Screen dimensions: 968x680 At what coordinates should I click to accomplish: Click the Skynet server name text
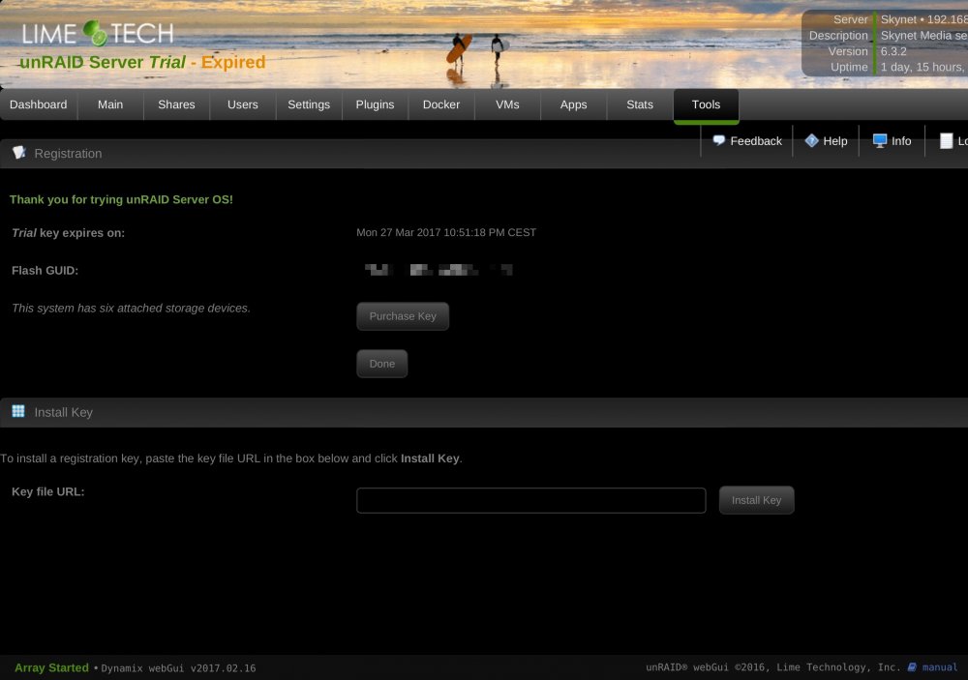coord(899,19)
